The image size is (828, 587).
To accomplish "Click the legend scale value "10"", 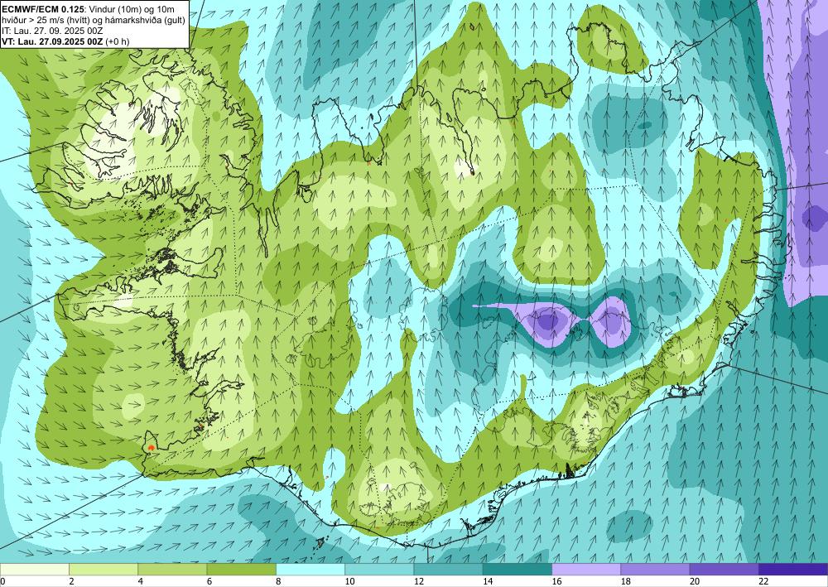I will coord(349,581).
